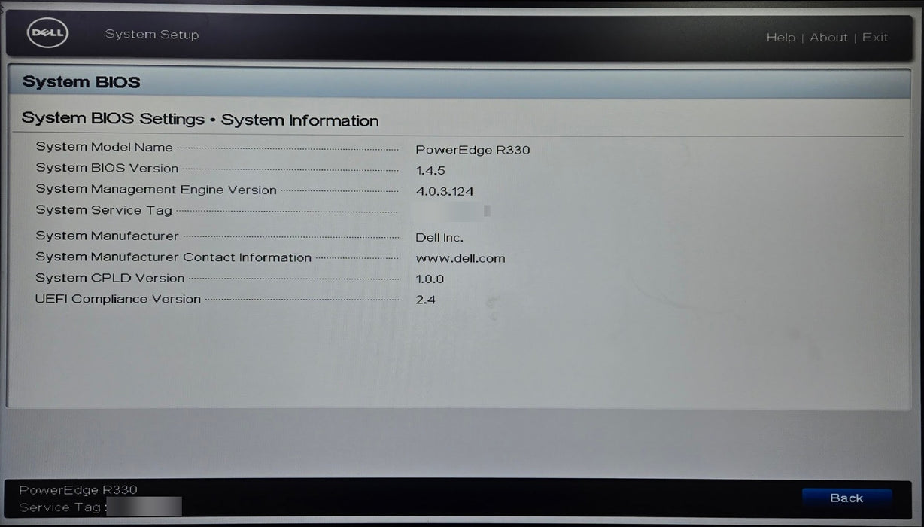Select the System Setup title text
This screenshot has width=924, height=527.
(152, 35)
